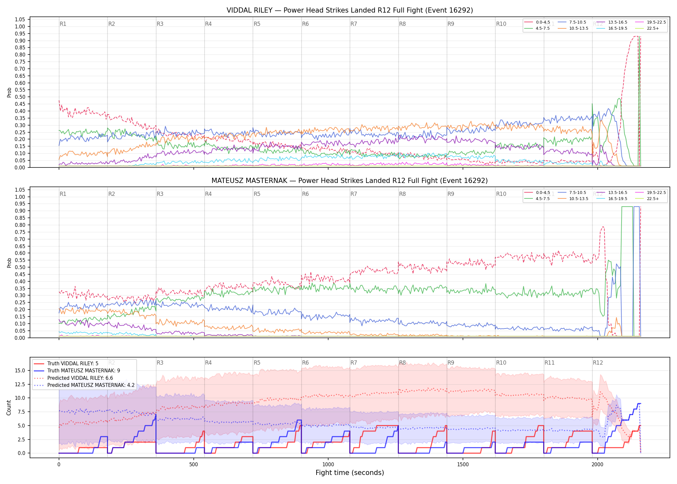Click the Fight time (seconds) axis label
Image resolution: width=677 pixels, height=484 pixels.
350,473
